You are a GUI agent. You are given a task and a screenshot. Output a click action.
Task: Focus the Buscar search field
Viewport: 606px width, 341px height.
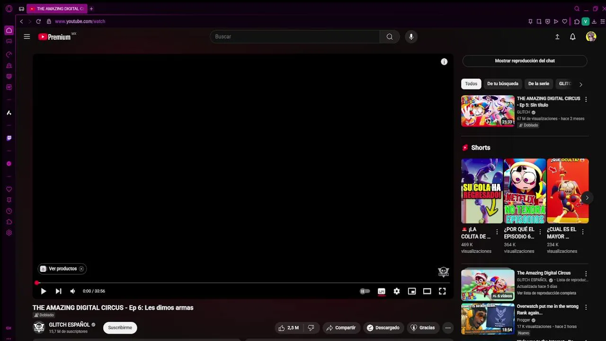coord(295,36)
